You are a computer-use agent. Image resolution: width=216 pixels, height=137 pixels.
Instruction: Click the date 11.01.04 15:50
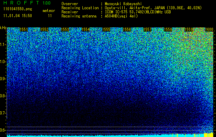click(x=18, y=16)
